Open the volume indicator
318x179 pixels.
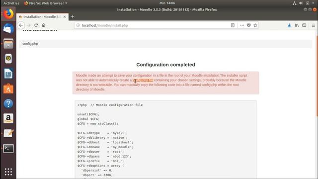301,3
